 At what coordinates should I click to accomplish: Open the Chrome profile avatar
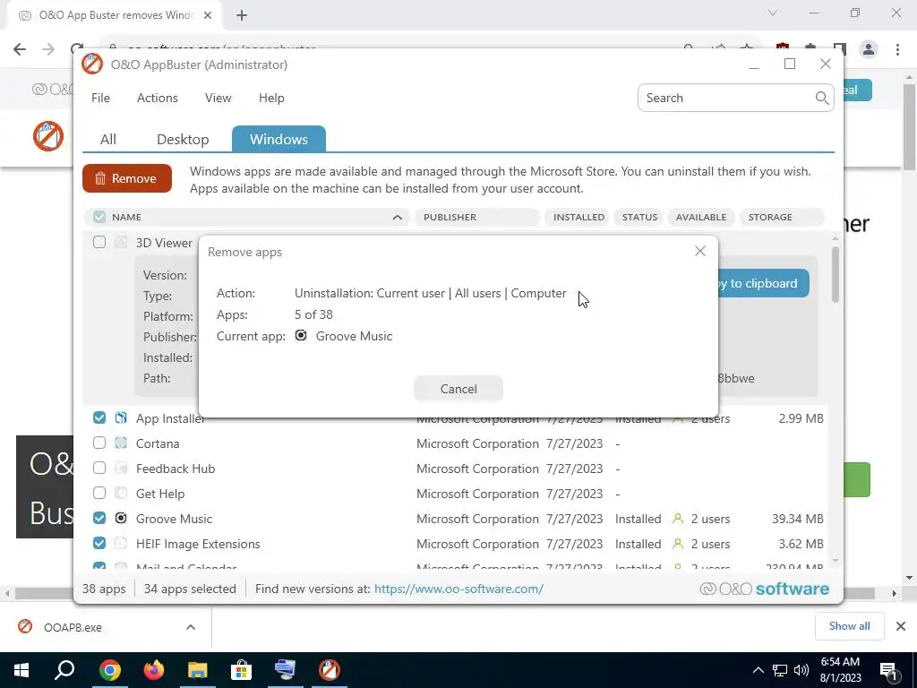(x=869, y=50)
